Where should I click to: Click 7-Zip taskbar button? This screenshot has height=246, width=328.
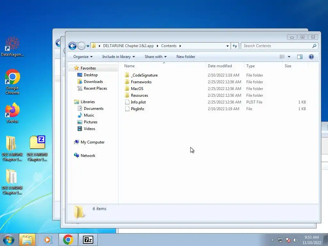click(88, 240)
